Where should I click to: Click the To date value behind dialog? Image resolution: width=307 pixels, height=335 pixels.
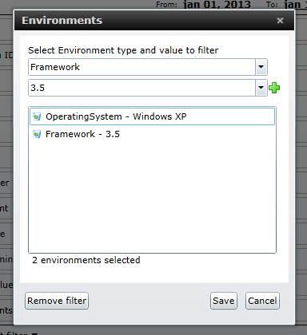pos(295,5)
